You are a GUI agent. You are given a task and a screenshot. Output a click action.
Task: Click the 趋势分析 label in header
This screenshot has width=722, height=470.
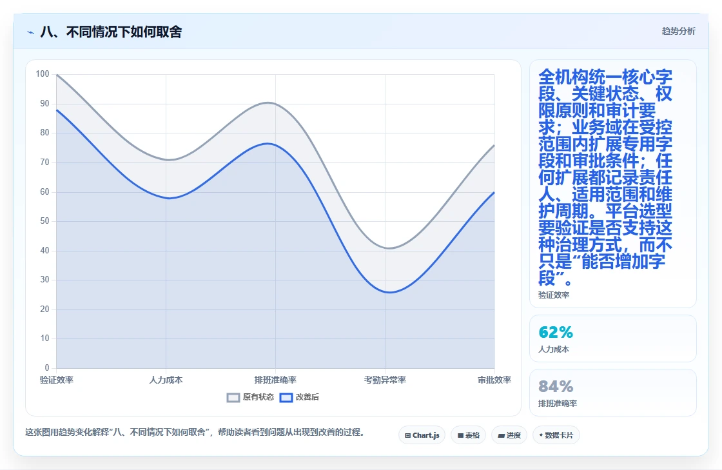point(678,32)
